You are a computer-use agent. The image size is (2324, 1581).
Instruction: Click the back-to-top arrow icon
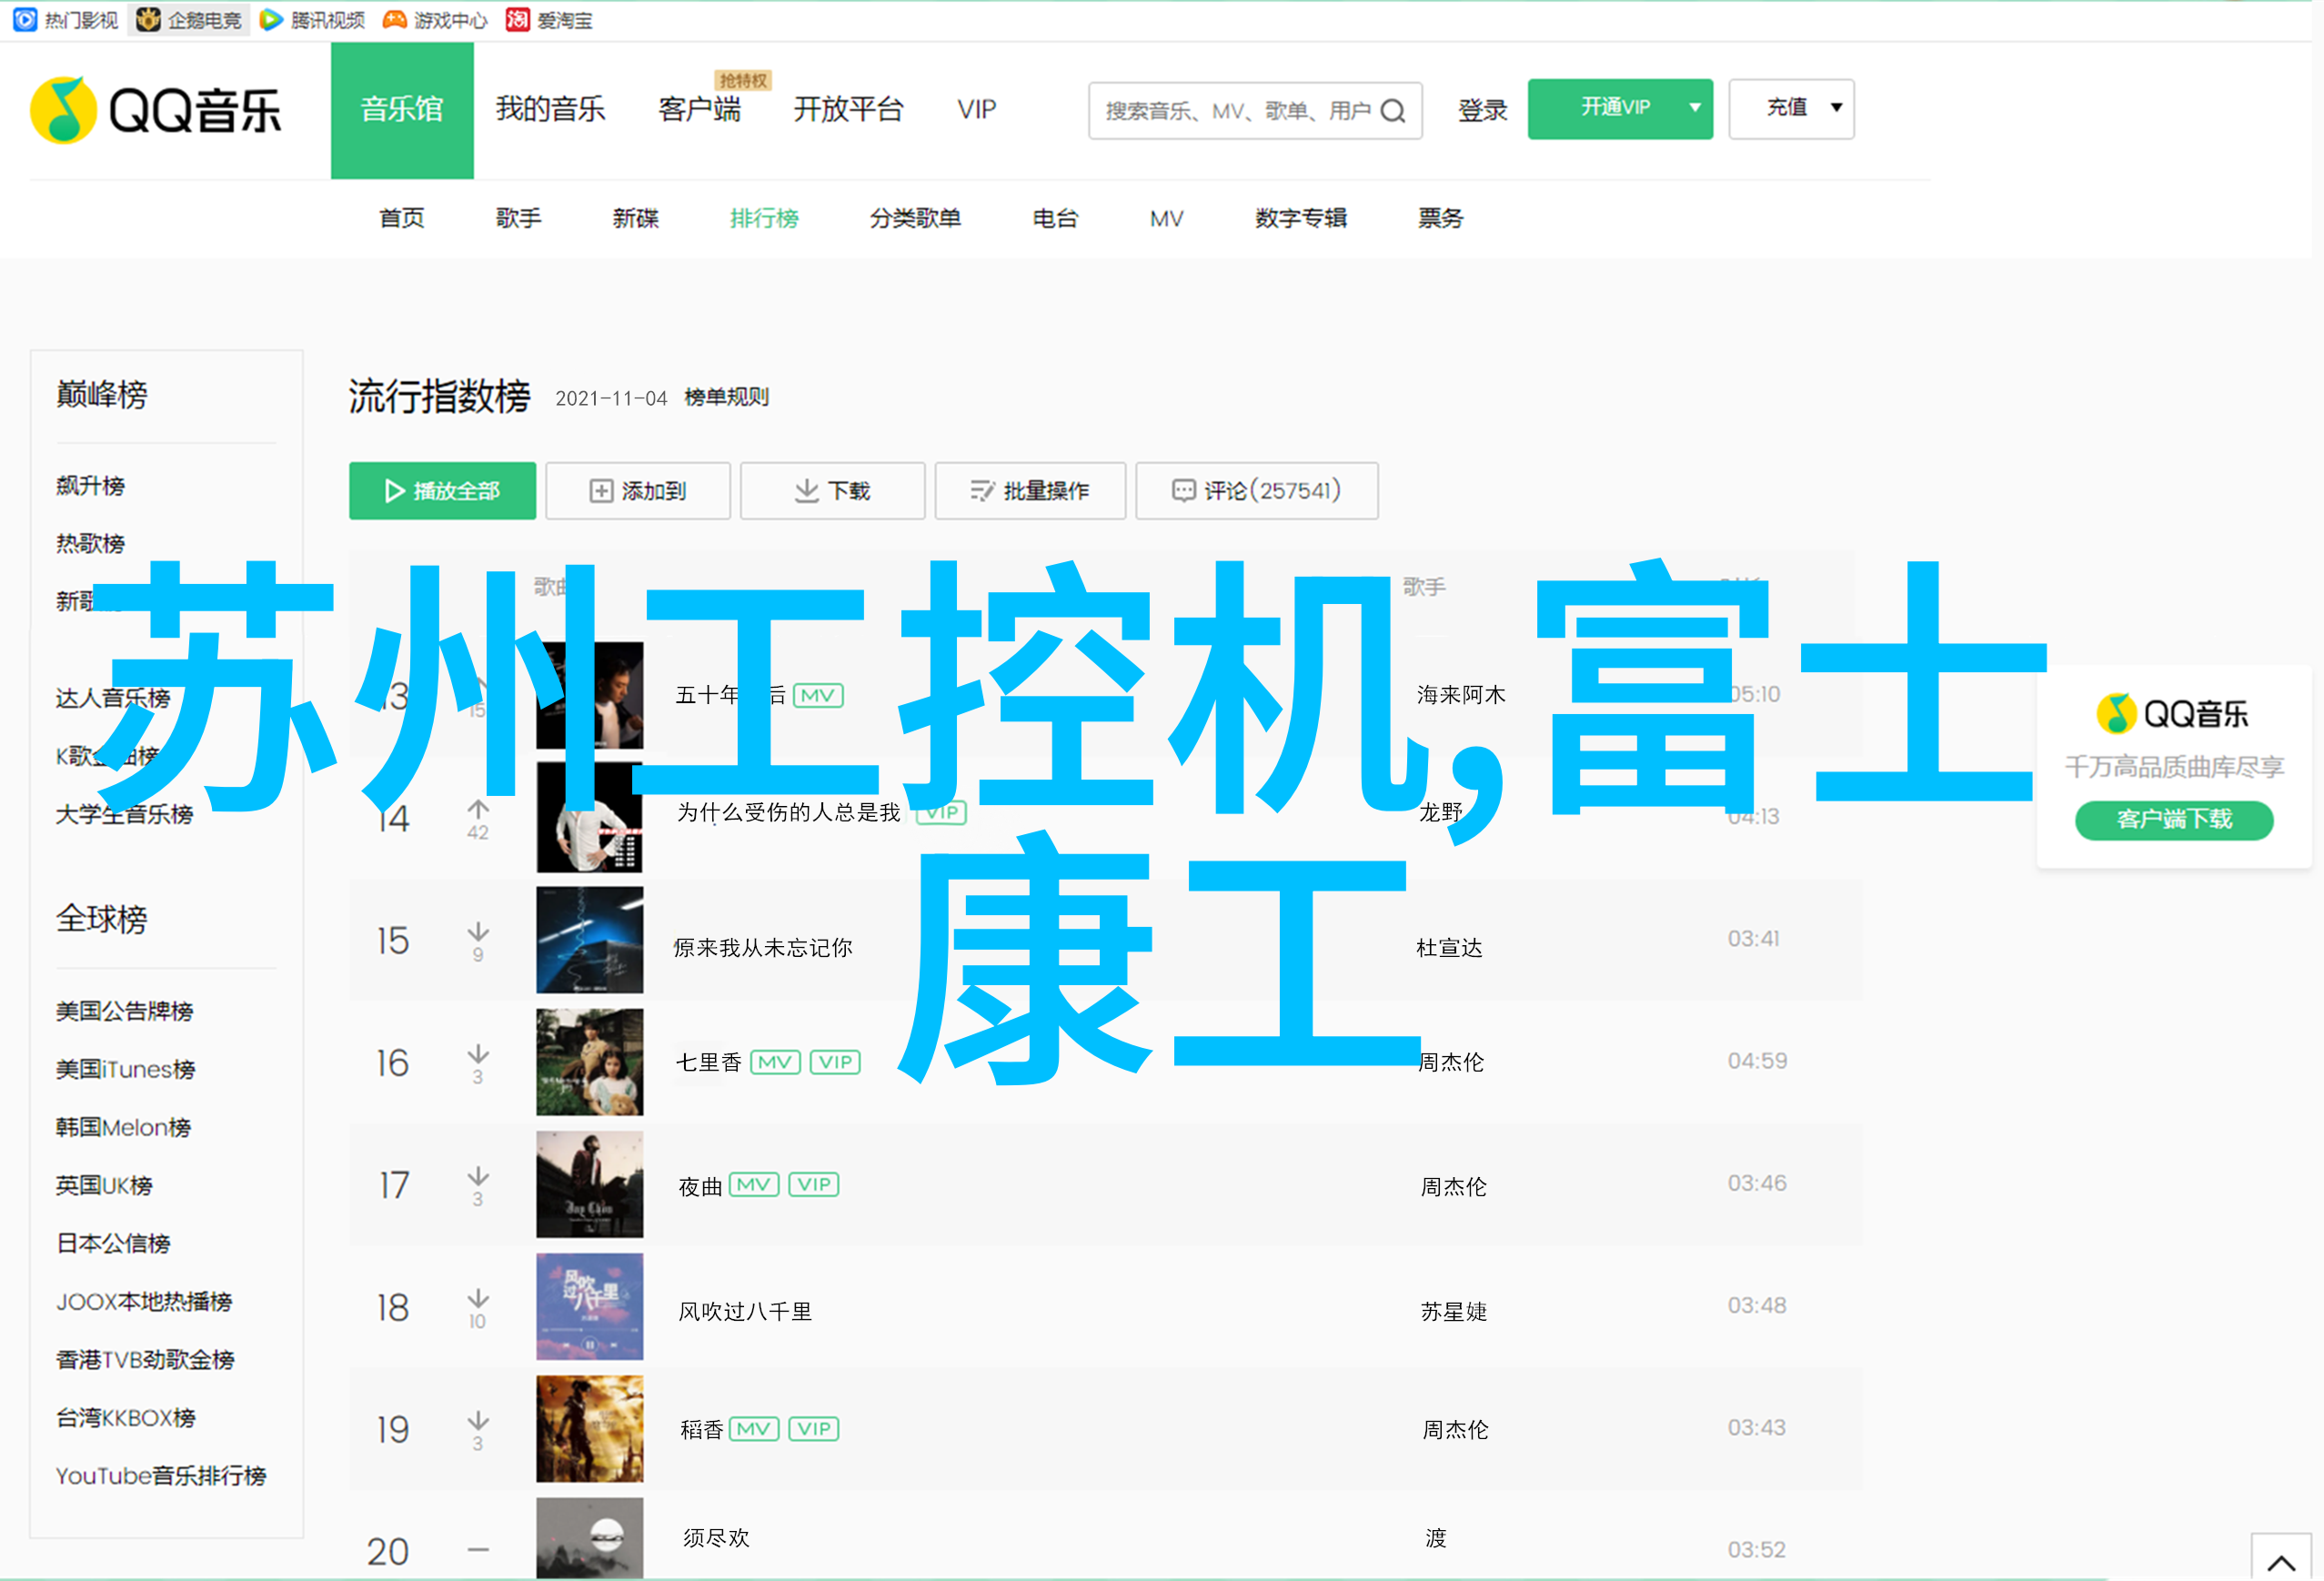point(2281,1561)
